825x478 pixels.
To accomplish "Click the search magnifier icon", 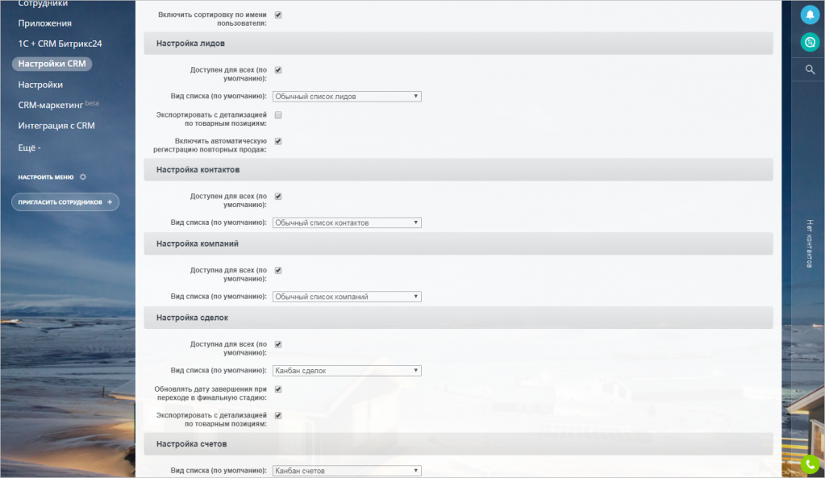I will click(810, 70).
